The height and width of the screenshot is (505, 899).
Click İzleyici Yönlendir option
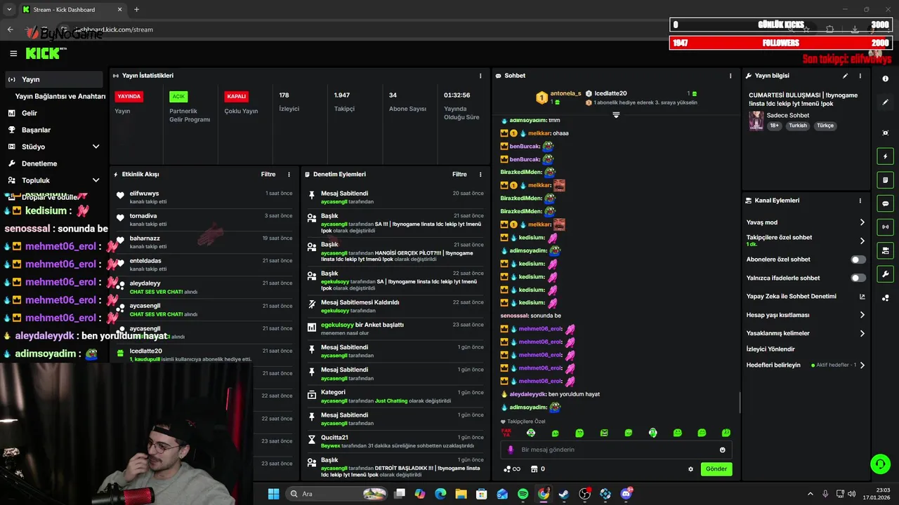coord(770,349)
